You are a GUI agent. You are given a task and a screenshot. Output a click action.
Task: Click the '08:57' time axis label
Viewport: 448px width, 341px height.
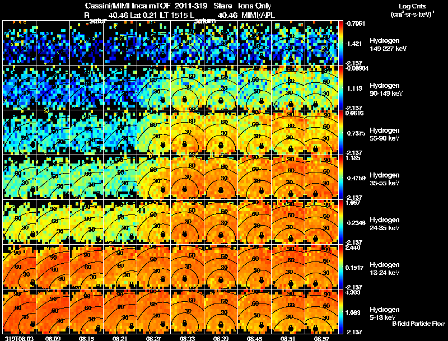[321, 338]
